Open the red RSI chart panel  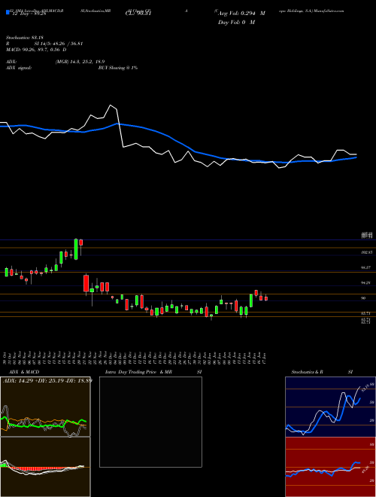pos(330,467)
